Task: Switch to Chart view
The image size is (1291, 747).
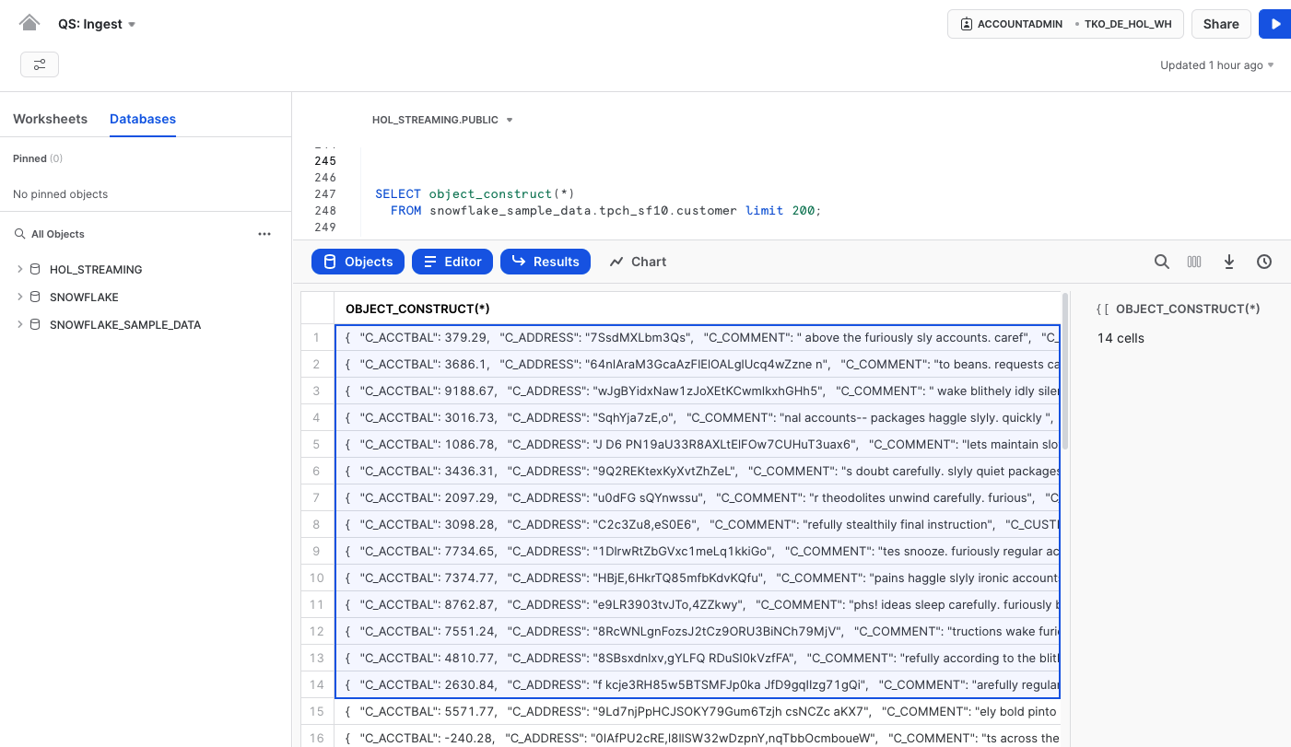Action: coord(637,262)
